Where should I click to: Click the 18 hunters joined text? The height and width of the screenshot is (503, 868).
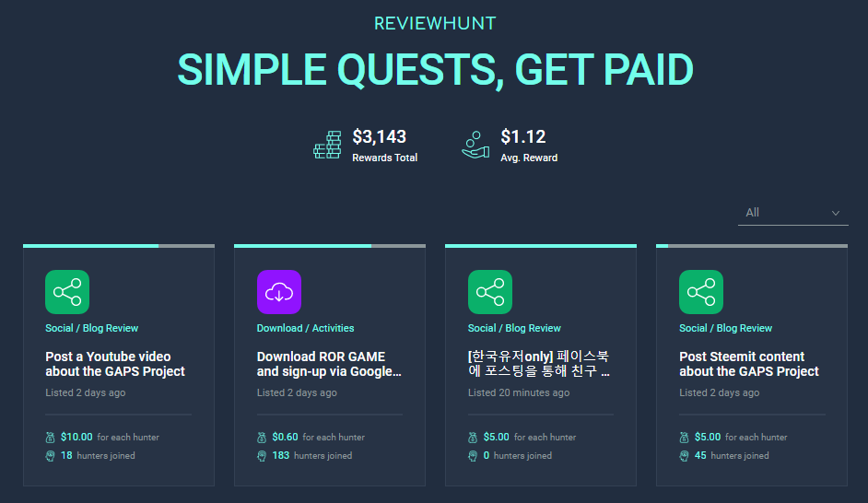pyautogui.click(x=98, y=456)
